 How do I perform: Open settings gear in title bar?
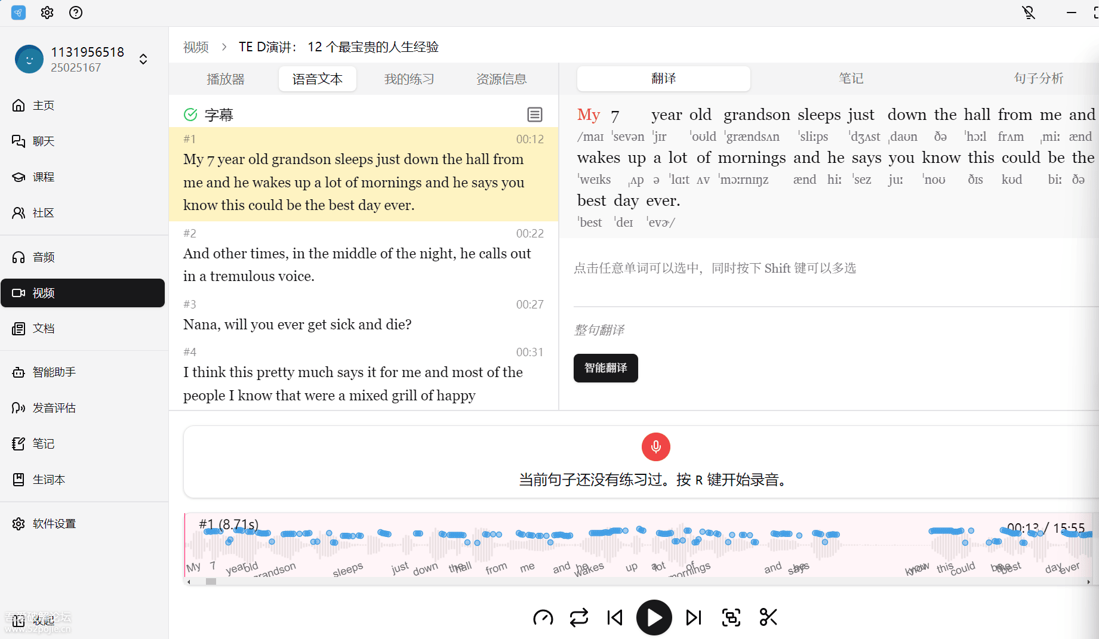coord(47,13)
